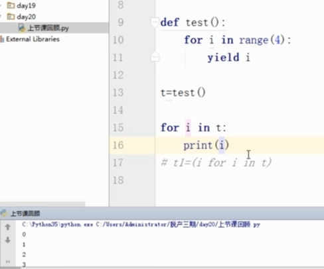Click the External Libraries icon
The width and height of the screenshot is (324, 269).
[2, 39]
